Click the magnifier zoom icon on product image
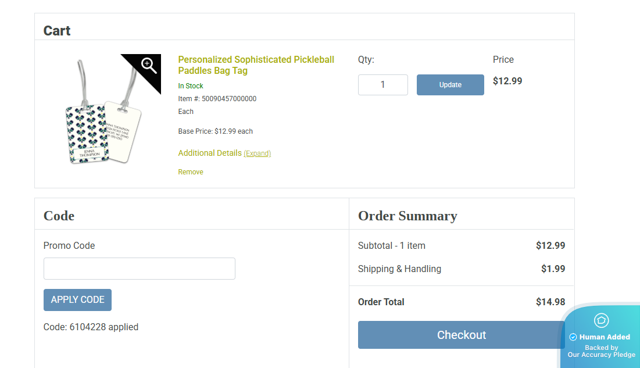640x368 pixels. point(149,65)
